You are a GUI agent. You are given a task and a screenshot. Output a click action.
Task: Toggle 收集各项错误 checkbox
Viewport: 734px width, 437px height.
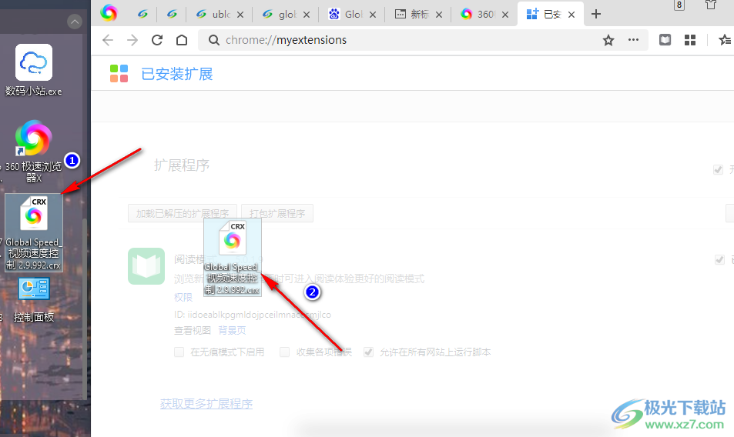[x=284, y=352]
